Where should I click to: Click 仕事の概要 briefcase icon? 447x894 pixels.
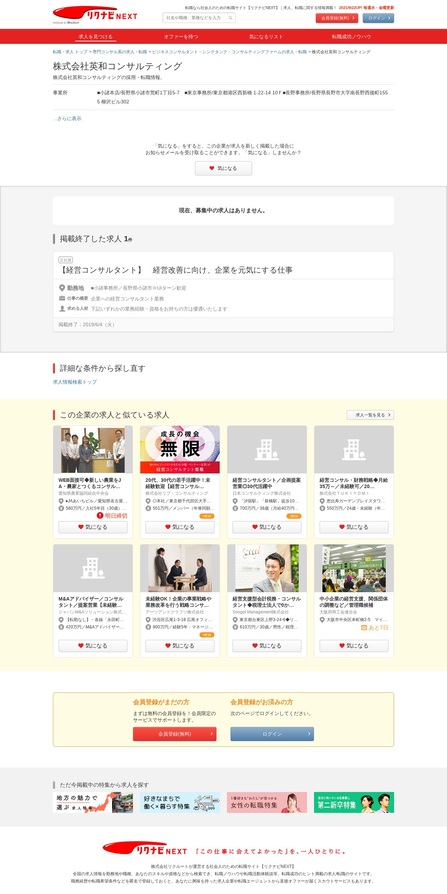(x=62, y=298)
